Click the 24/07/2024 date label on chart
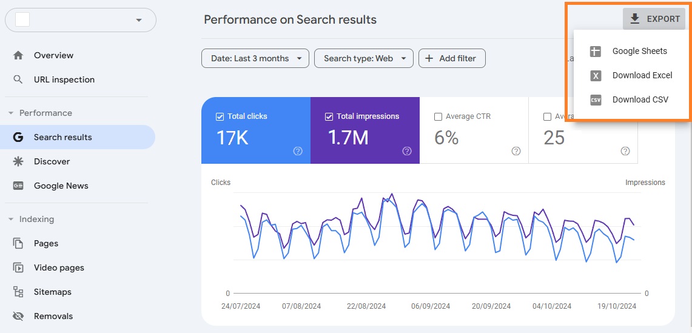 coord(241,306)
